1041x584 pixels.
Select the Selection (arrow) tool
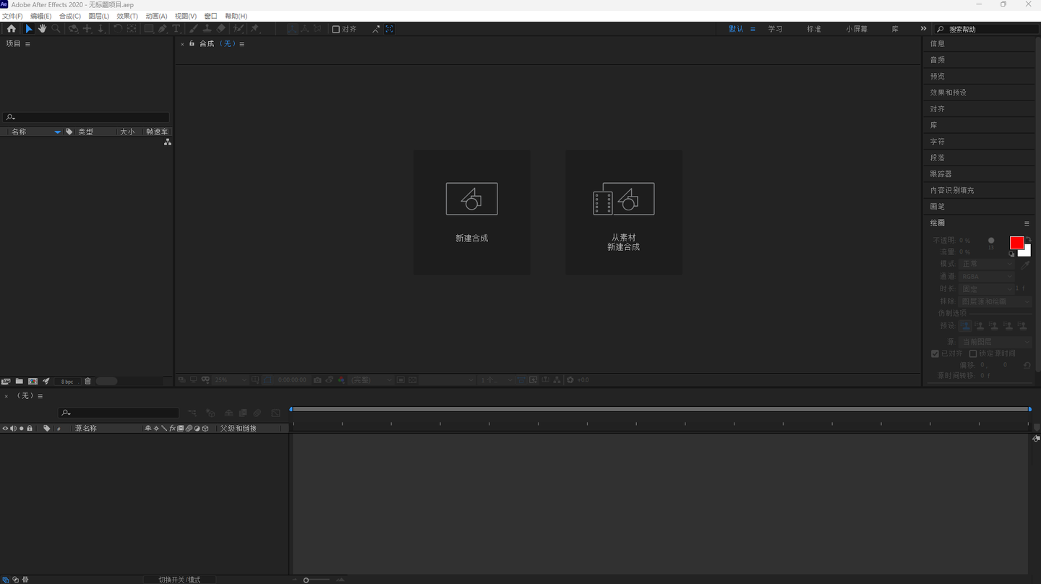[29, 29]
